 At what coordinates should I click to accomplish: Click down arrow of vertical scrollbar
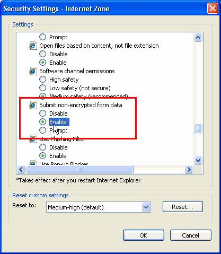point(198,160)
